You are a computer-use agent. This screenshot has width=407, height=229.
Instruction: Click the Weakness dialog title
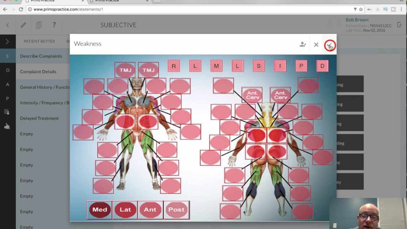(x=88, y=44)
